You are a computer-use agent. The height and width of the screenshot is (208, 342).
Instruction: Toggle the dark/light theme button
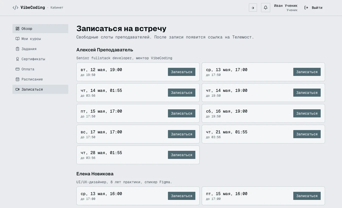pyautogui.click(x=253, y=8)
